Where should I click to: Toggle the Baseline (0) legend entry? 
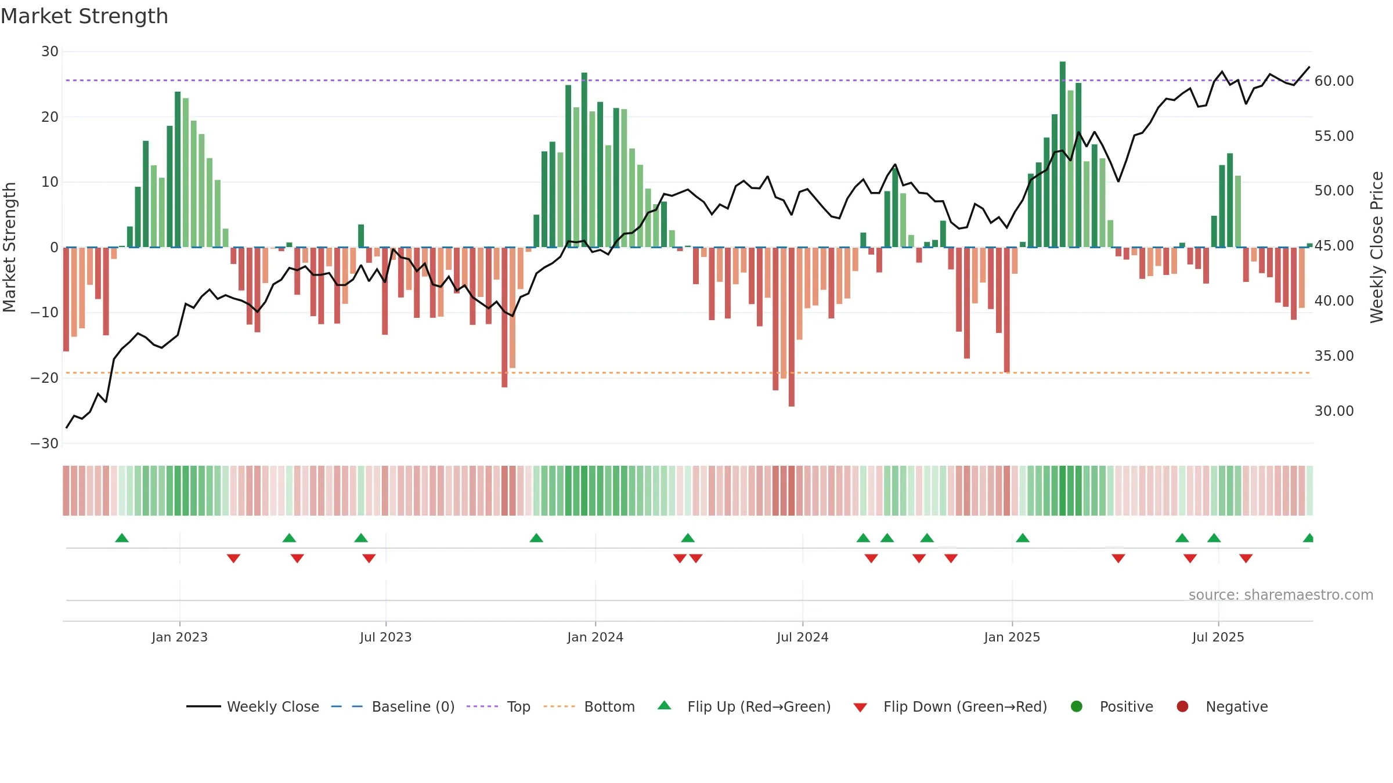click(393, 706)
